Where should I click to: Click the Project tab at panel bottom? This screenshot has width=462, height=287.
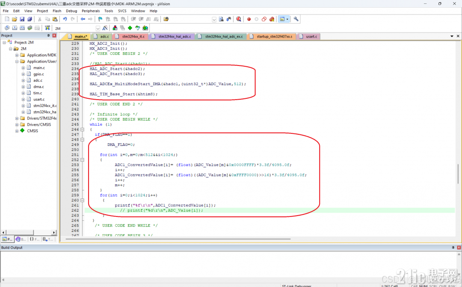click(x=8, y=239)
